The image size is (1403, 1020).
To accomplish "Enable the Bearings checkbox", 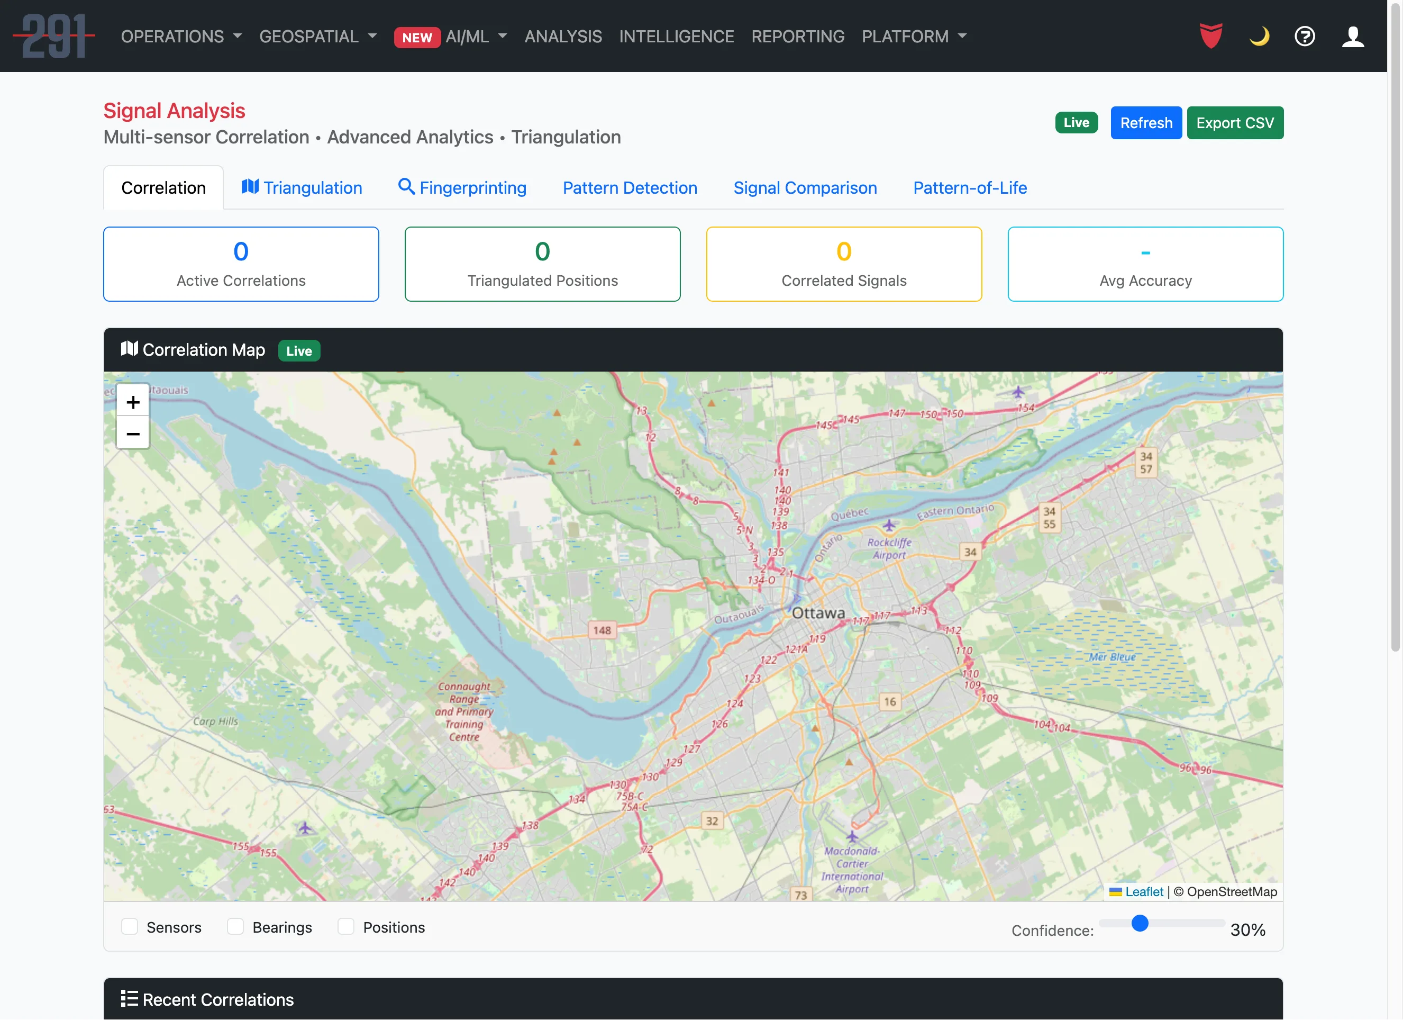I will point(235,926).
